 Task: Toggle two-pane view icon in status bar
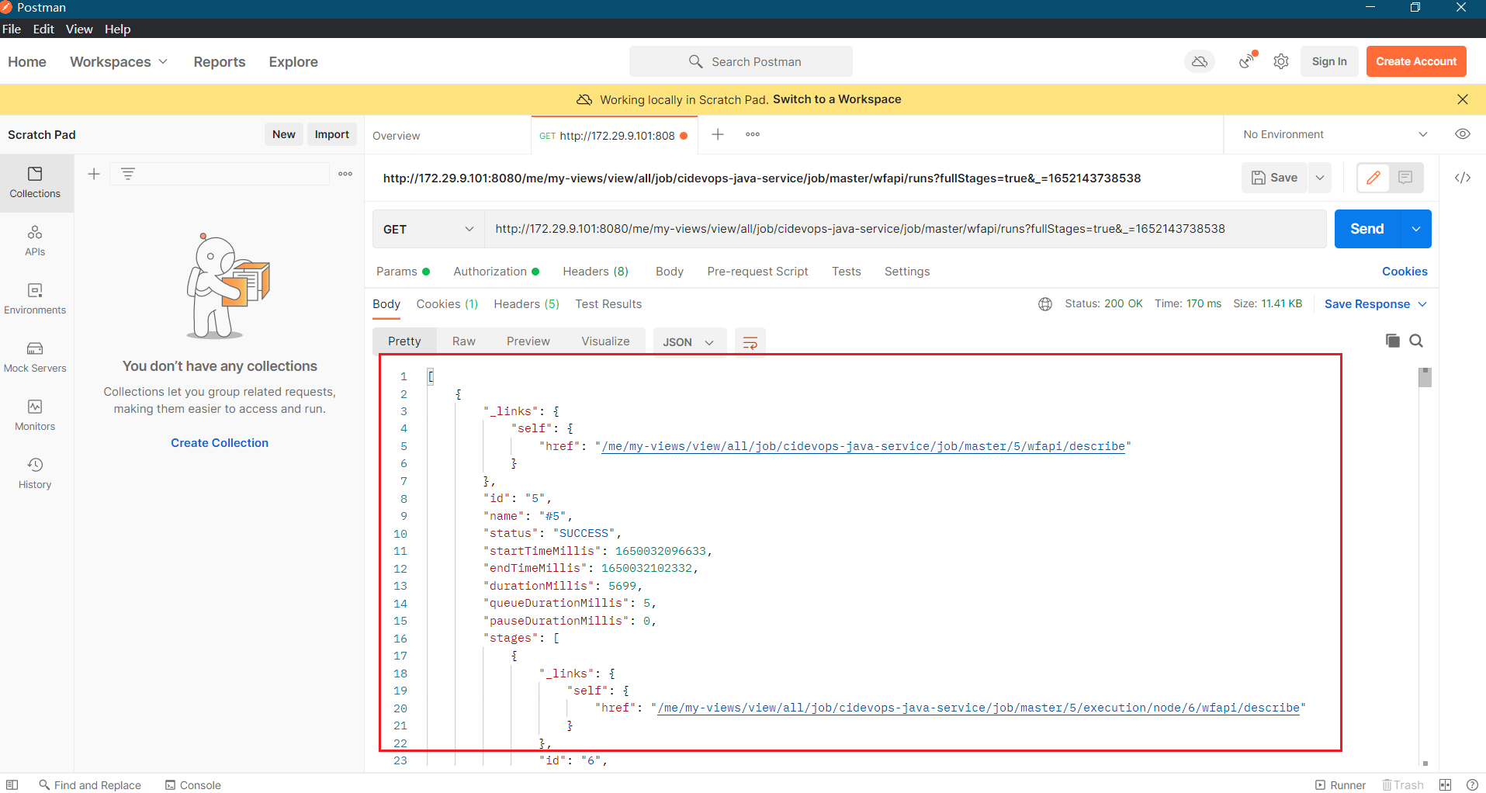point(1445,785)
